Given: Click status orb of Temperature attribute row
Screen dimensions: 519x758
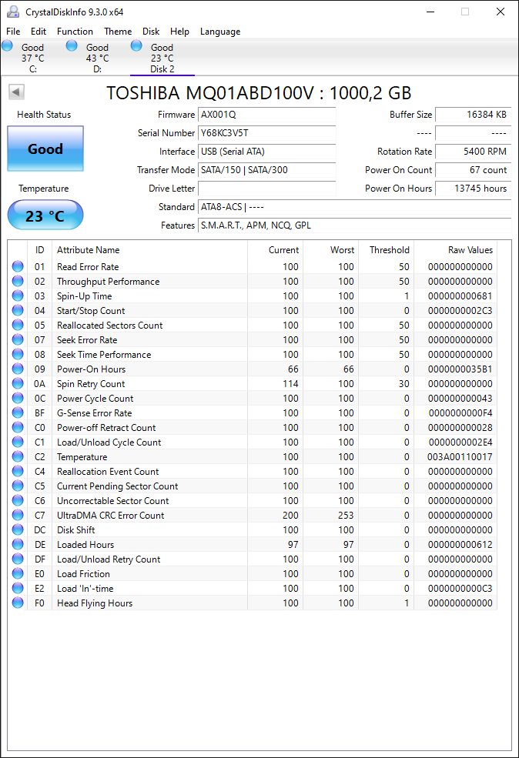Looking at the screenshot, I should 18,456.
